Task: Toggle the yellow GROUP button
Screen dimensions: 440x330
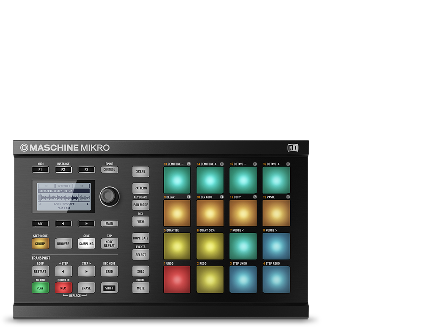Action: (x=40, y=244)
